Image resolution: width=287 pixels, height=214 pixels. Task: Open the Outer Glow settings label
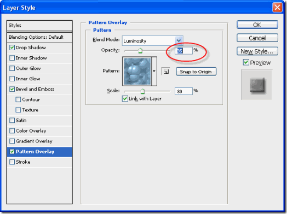tap(28, 68)
